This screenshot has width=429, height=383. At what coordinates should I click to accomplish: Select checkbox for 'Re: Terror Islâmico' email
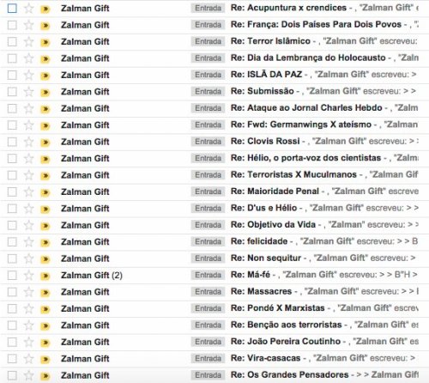[12, 42]
